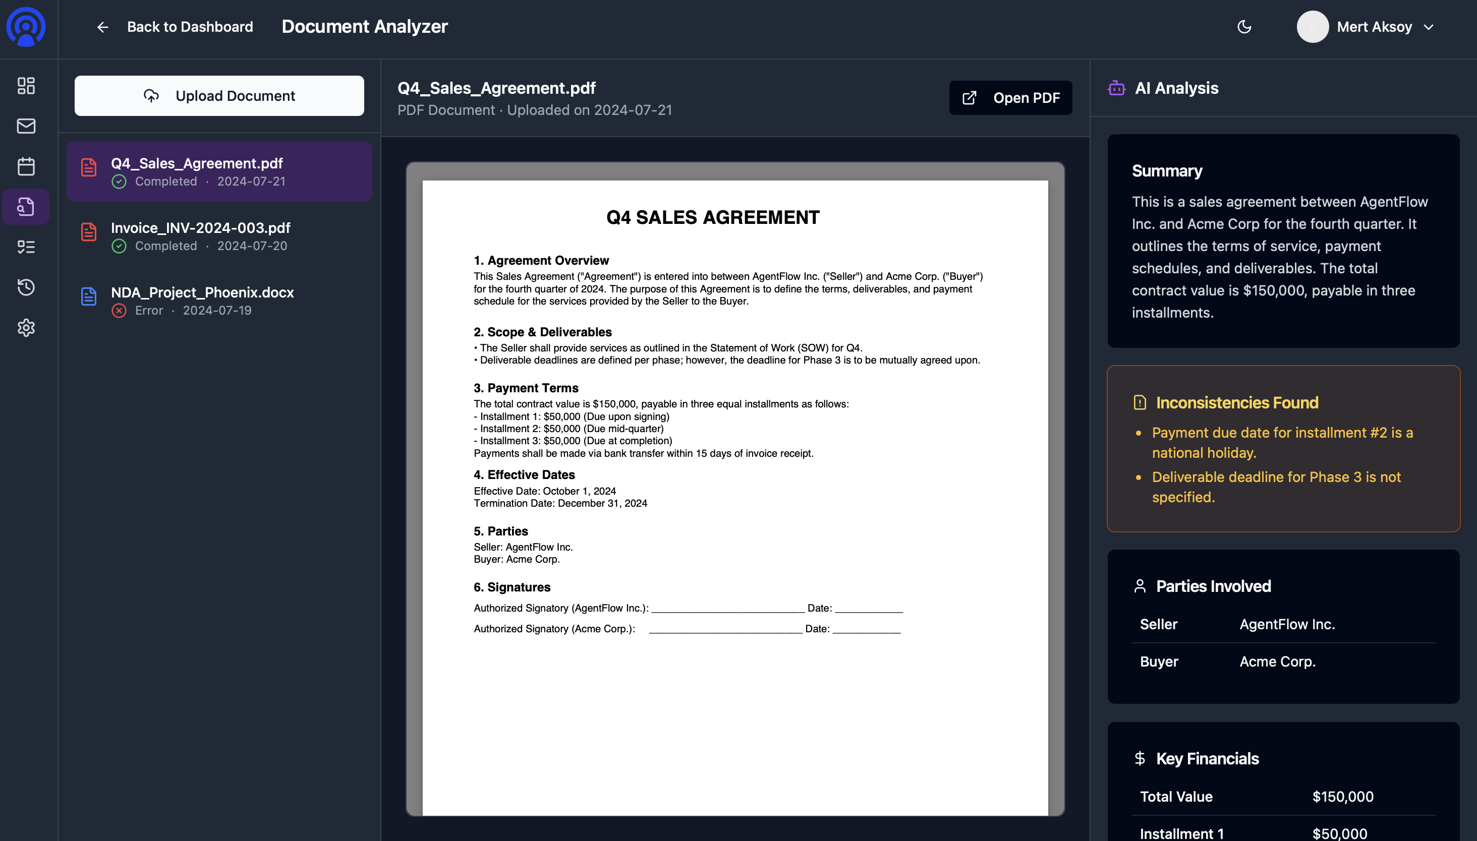Toggle dark mode moon icon
1477x841 pixels.
tap(1244, 27)
